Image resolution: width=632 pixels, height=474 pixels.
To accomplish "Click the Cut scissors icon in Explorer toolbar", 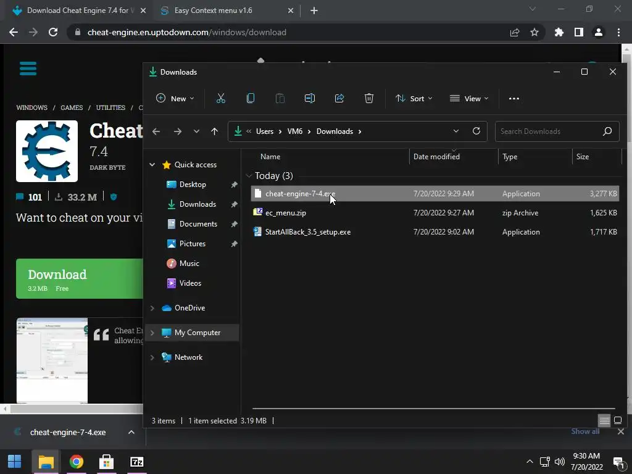I will pyautogui.click(x=220, y=98).
